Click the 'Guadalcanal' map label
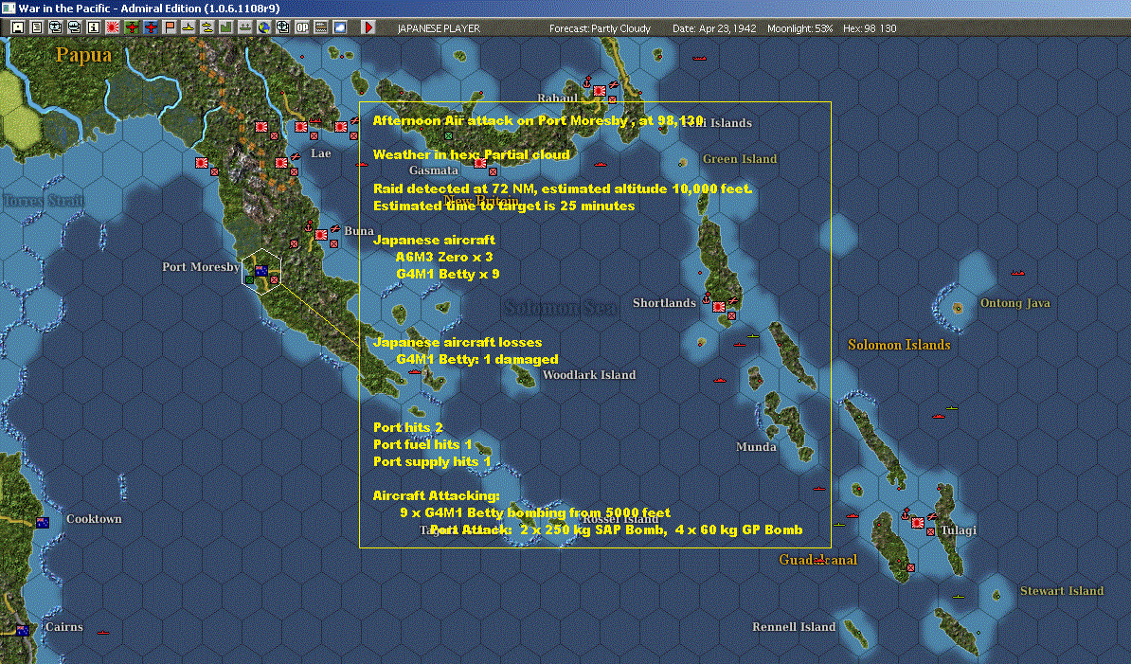The width and height of the screenshot is (1131, 664). point(818,560)
